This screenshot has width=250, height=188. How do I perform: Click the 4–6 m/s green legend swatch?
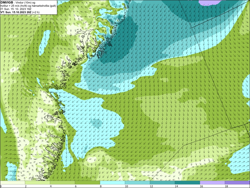62,183
